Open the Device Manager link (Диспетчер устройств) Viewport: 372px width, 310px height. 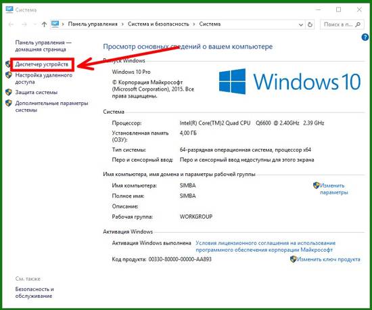41,64
